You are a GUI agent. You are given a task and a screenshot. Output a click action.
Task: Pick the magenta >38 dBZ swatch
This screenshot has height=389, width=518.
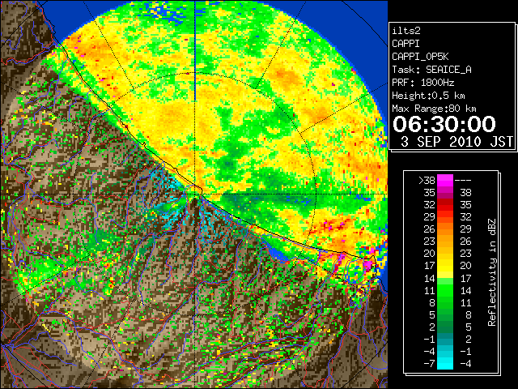point(445,181)
